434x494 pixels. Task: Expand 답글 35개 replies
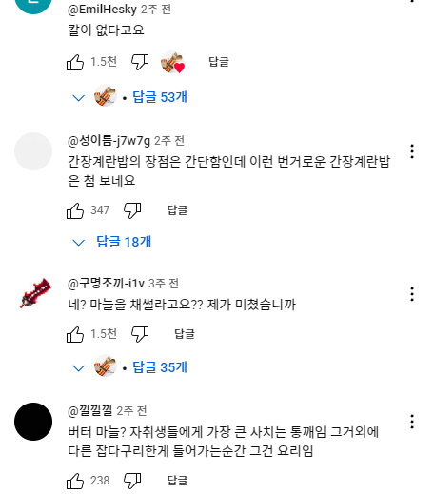[x=130, y=367]
